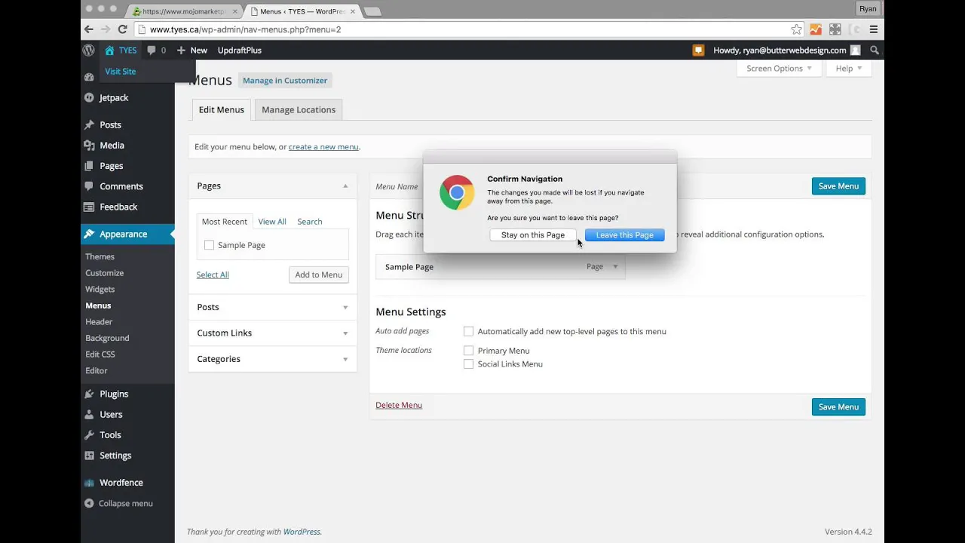Click the browser address bar URL
Image resolution: width=965 pixels, height=543 pixels.
coord(245,29)
